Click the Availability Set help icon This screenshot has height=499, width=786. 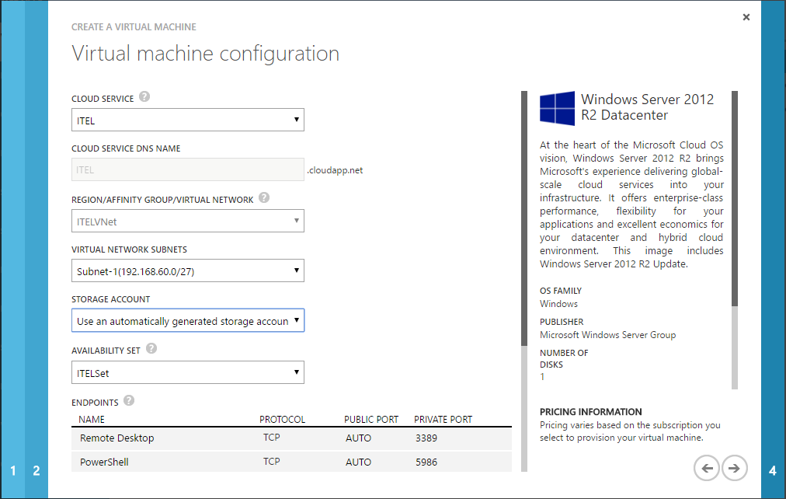pos(151,348)
